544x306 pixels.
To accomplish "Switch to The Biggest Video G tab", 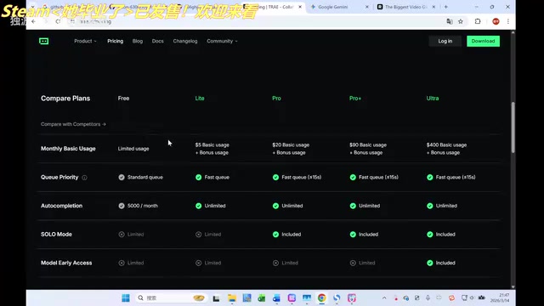I will point(406,7).
